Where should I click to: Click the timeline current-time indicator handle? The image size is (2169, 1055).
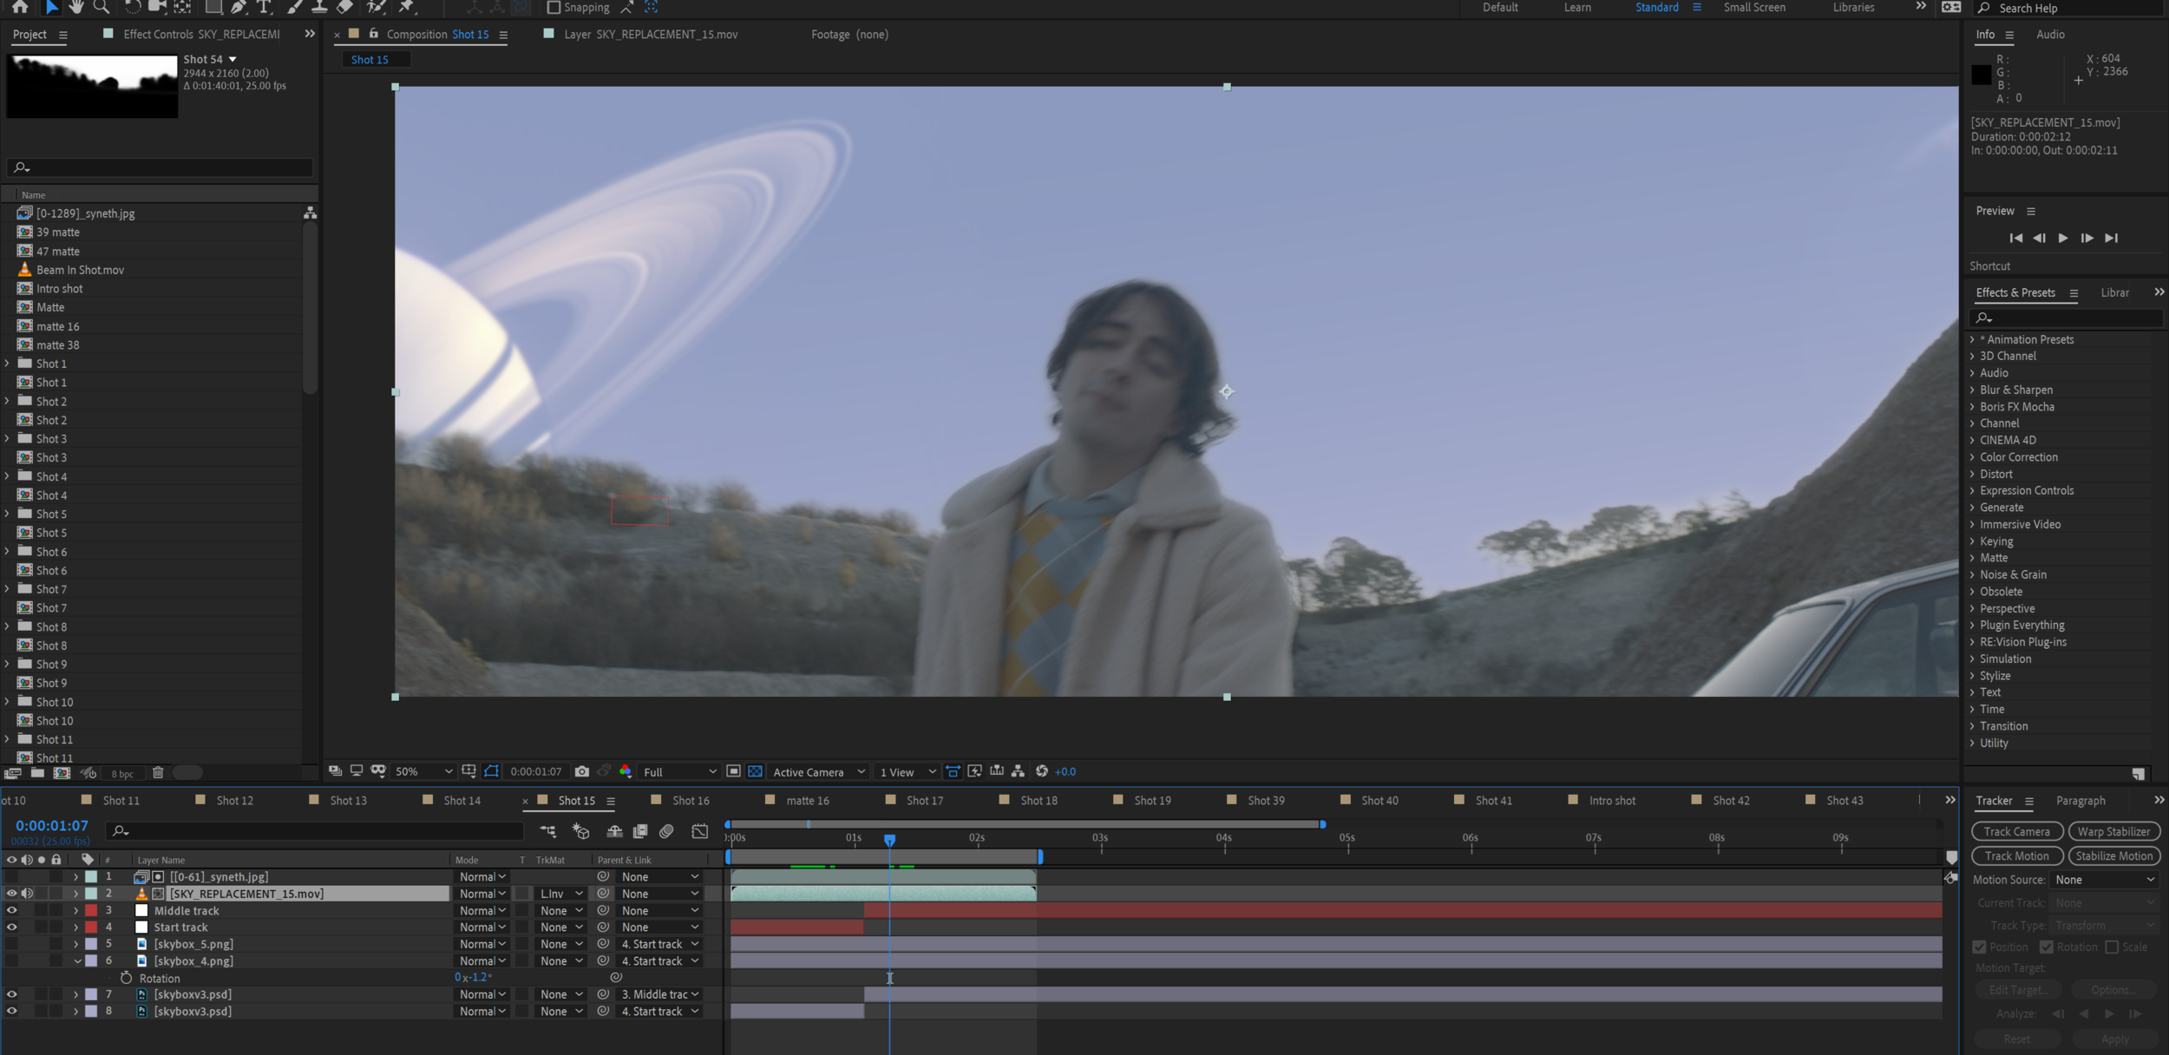click(x=889, y=840)
